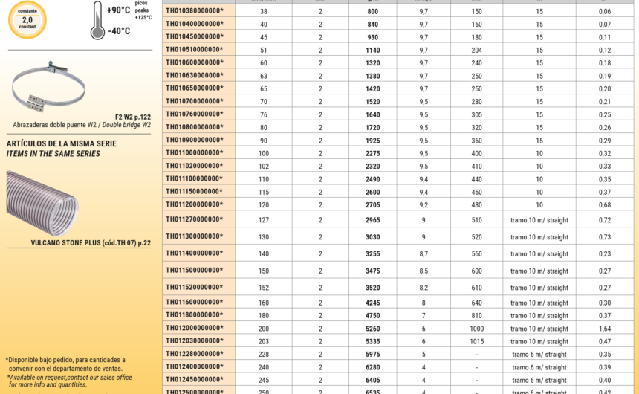Select the +90°C maximum temperature label
This screenshot has width=639, height=394.
(x=118, y=10)
